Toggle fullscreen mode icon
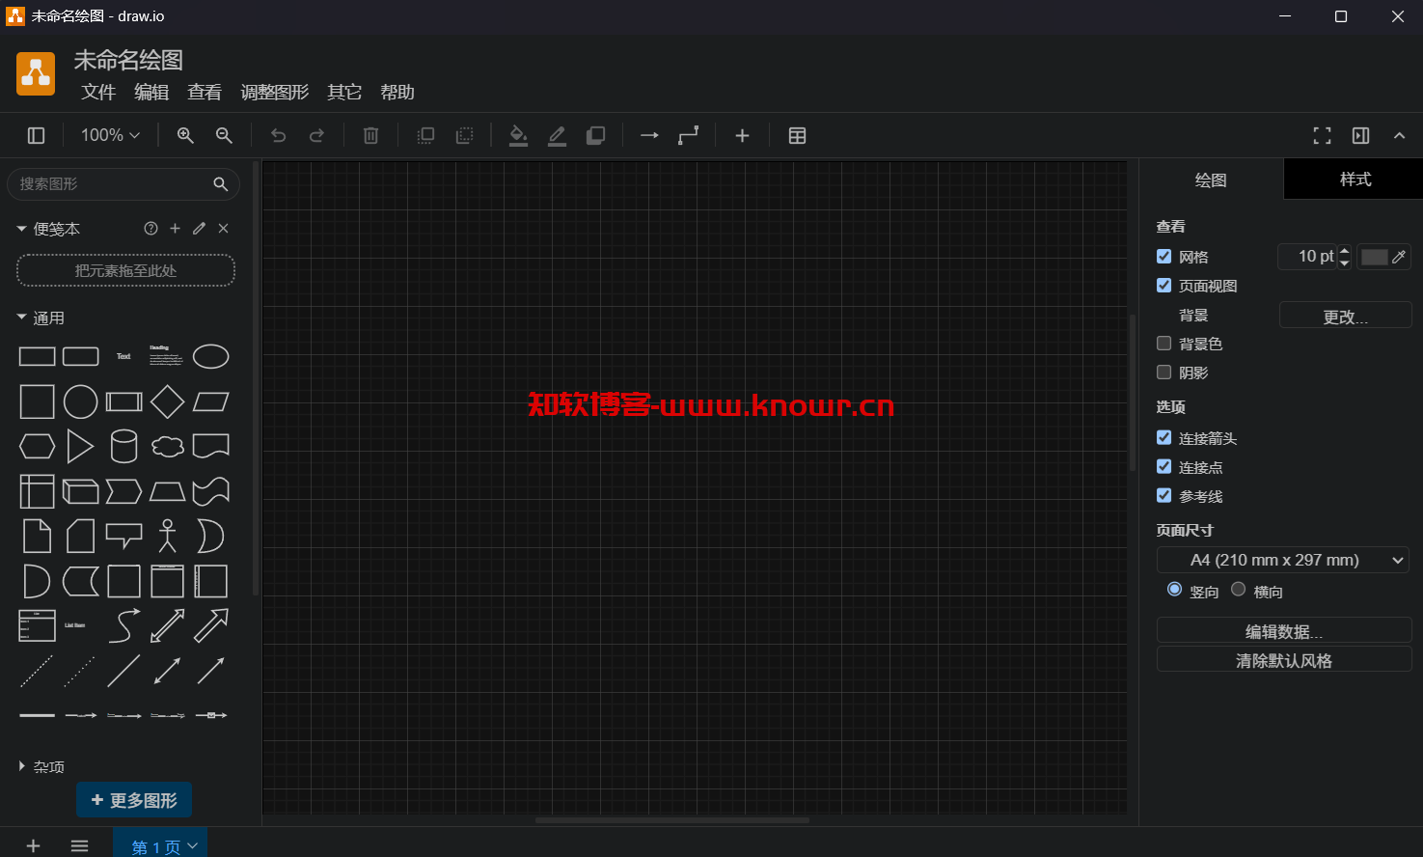Image resolution: width=1423 pixels, height=857 pixels. coord(1322,136)
